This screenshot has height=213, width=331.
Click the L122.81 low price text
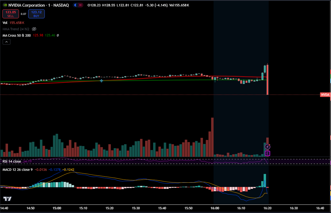pyautogui.click(x=123, y=5)
